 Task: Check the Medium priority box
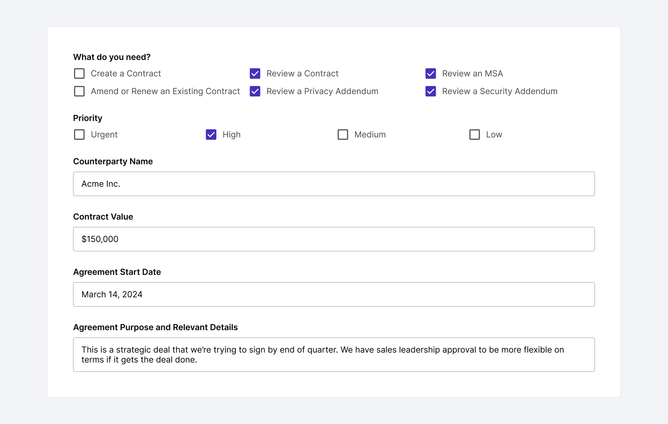[342, 135]
